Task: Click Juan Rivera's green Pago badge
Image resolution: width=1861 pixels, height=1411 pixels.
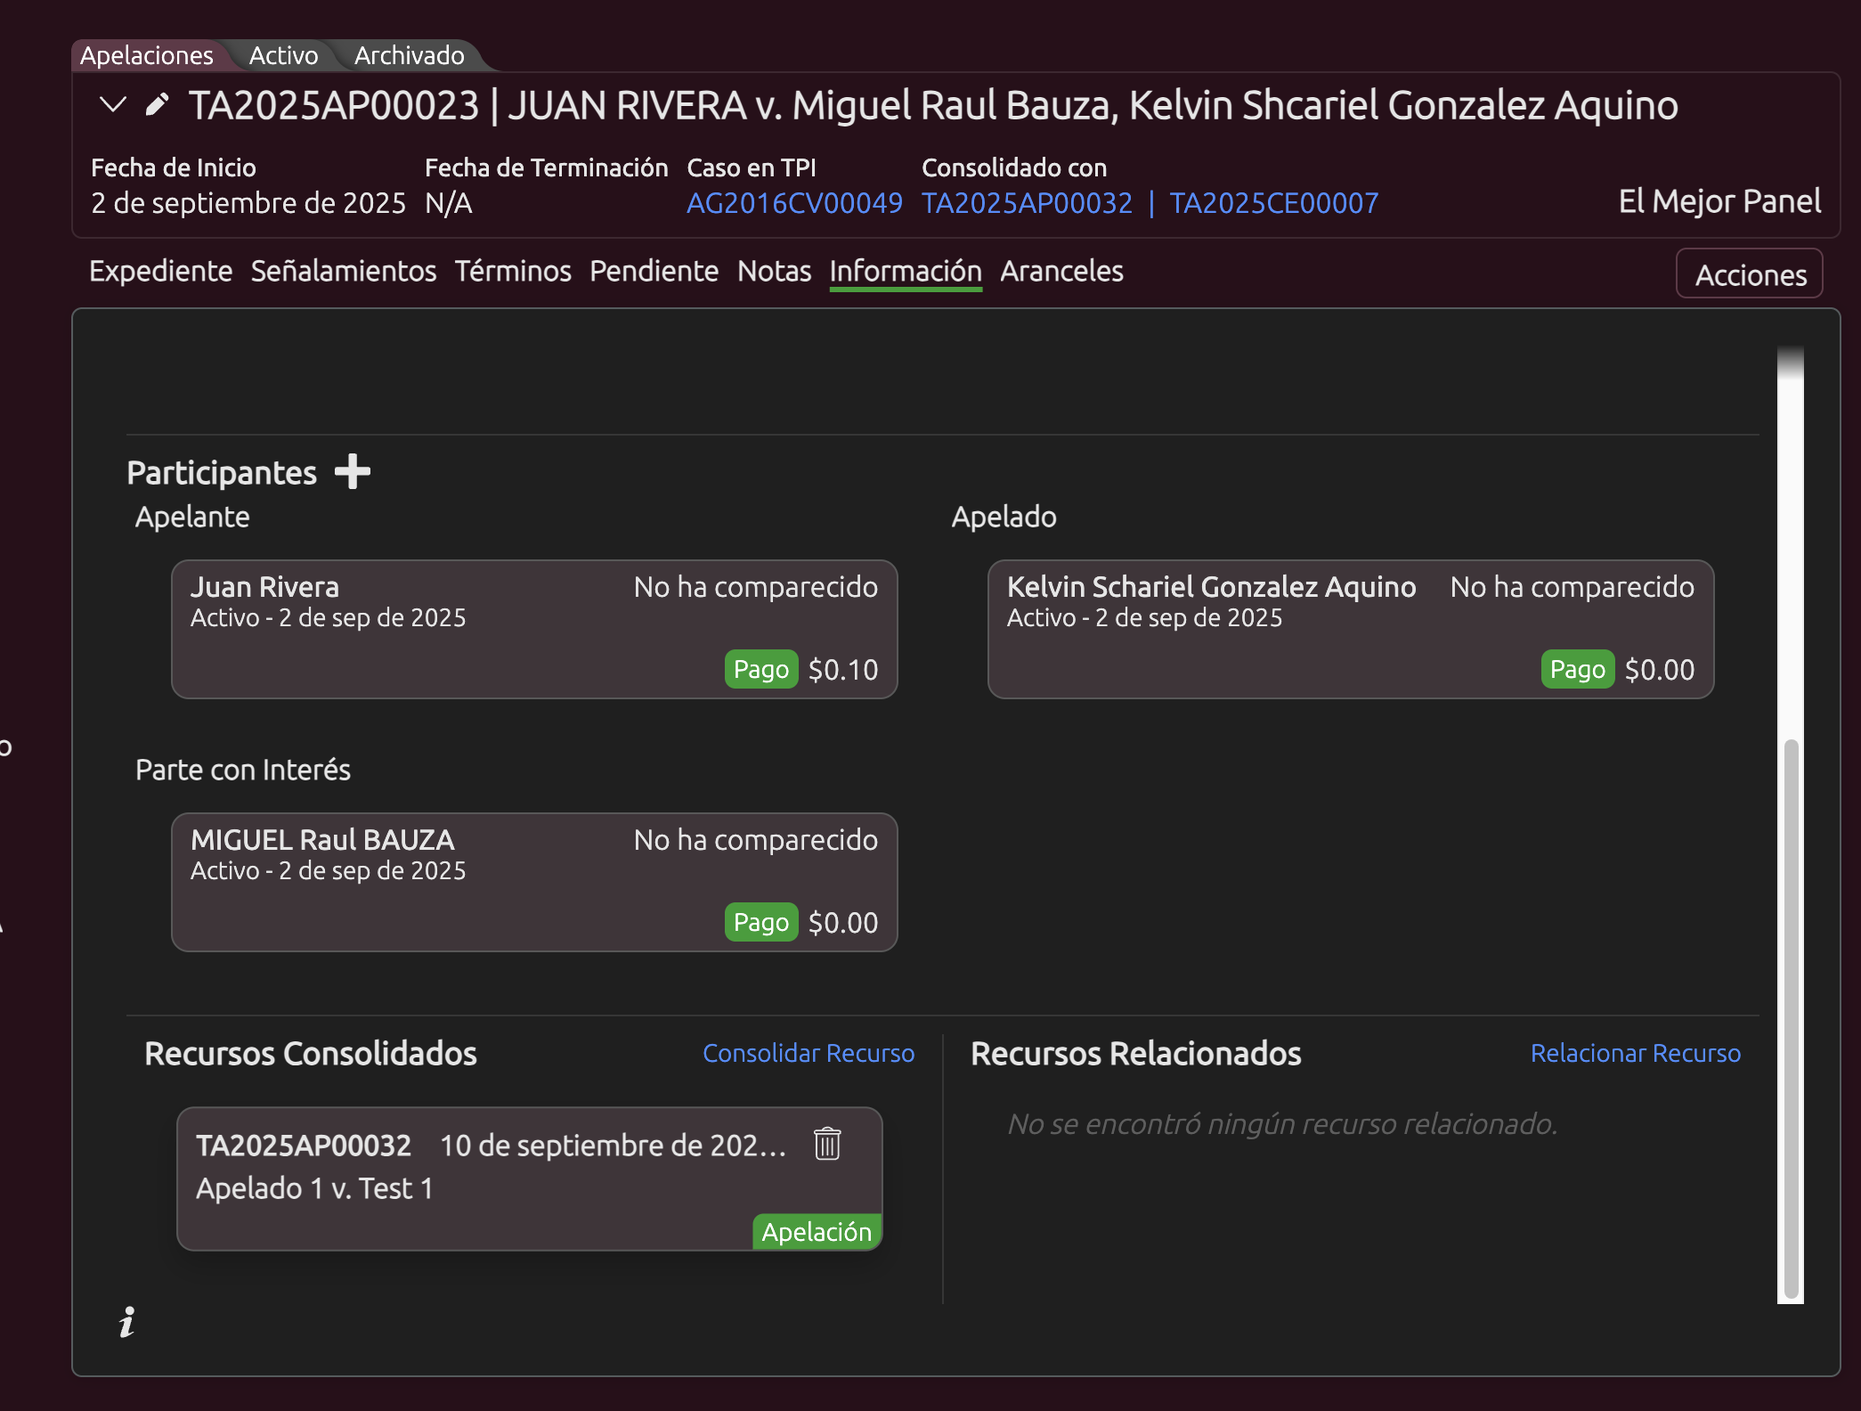Action: [760, 669]
